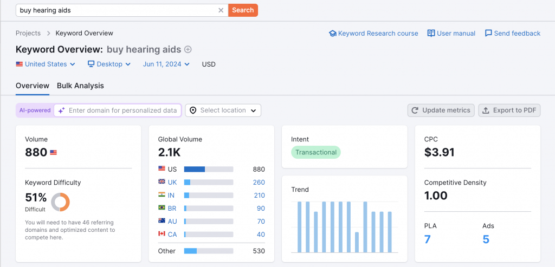Switch to the Overview tab

33,86
